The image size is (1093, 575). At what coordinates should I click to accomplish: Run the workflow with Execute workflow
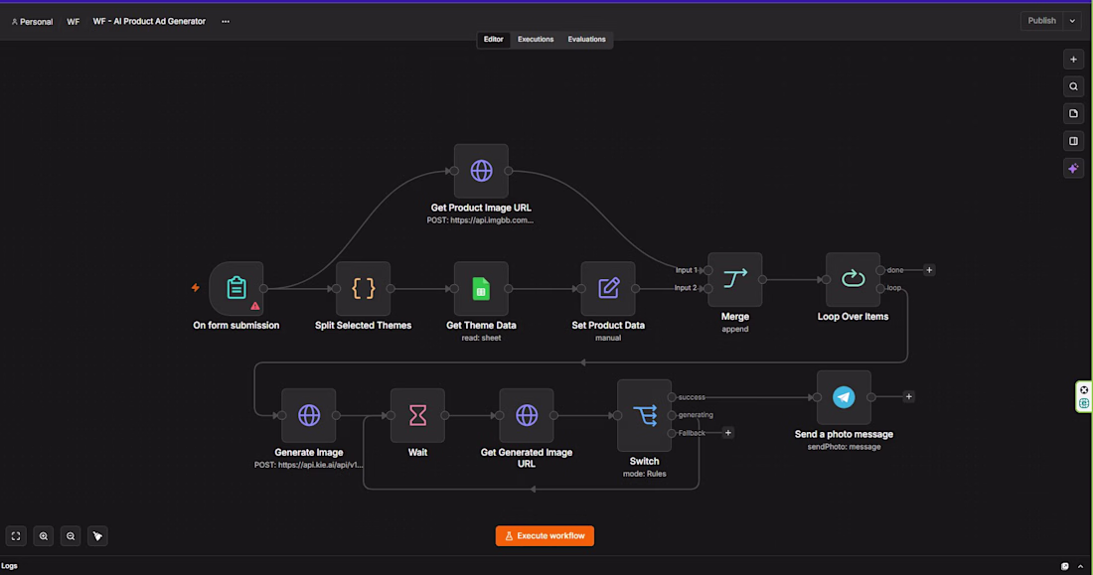(x=545, y=536)
